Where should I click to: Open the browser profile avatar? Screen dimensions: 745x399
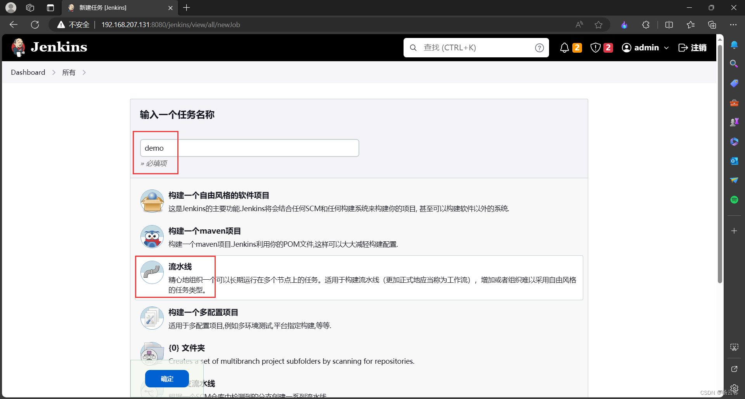(11, 8)
